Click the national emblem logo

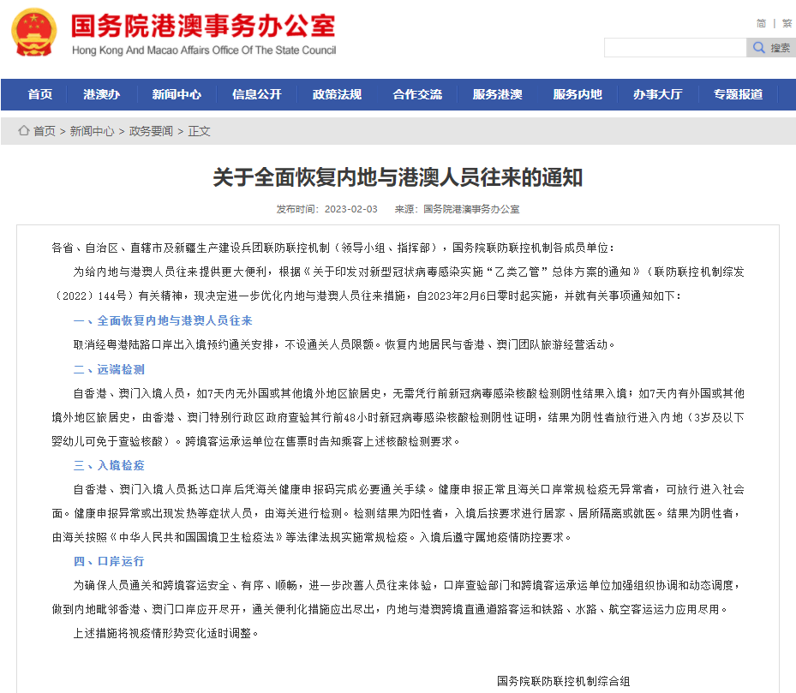tap(34, 33)
